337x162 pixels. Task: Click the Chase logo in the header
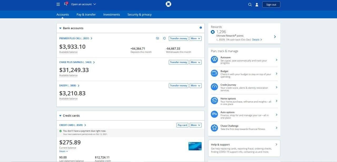pos(168,4)
